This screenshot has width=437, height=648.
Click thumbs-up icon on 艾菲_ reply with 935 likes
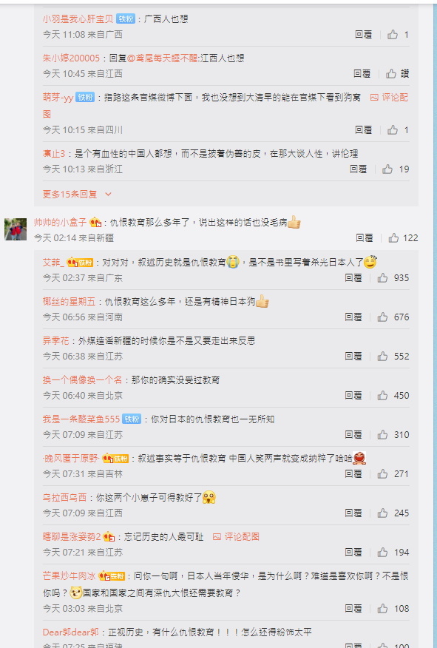pyautogui.click(x=382, y=277)
